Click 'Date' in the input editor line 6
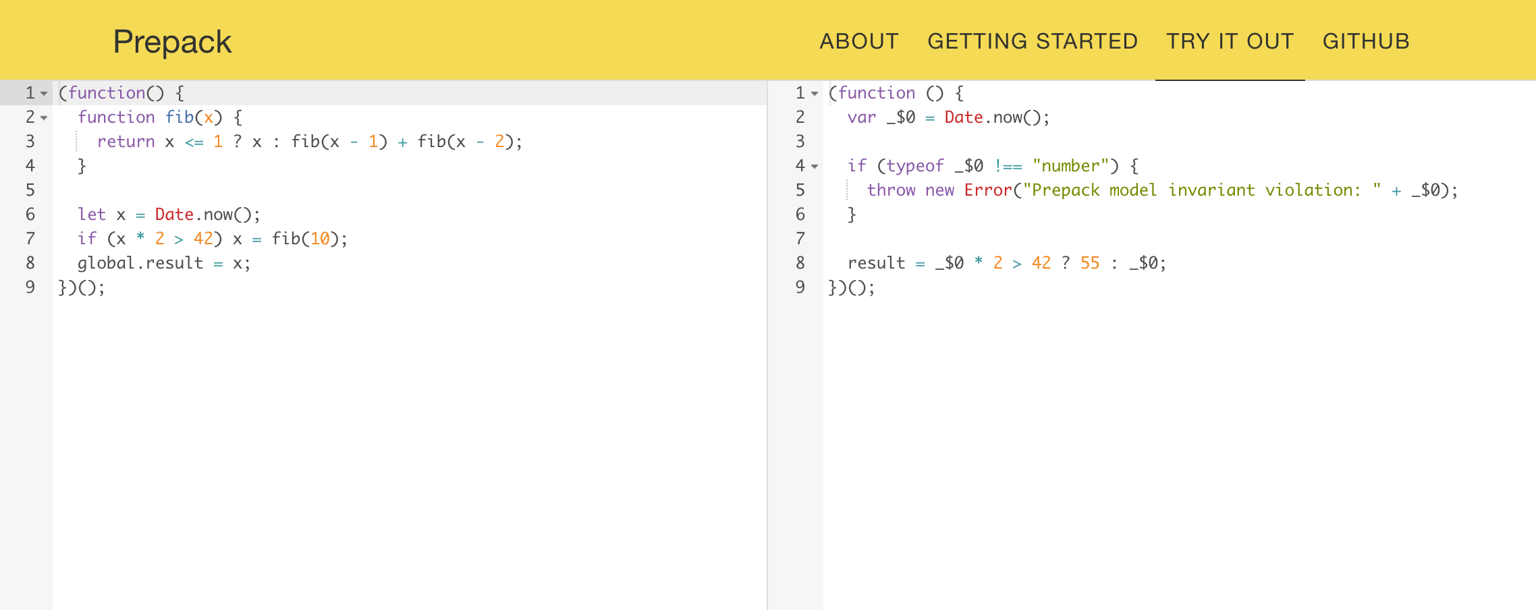This screenshot has height=610, width=1536. click(x=174, y=215)
